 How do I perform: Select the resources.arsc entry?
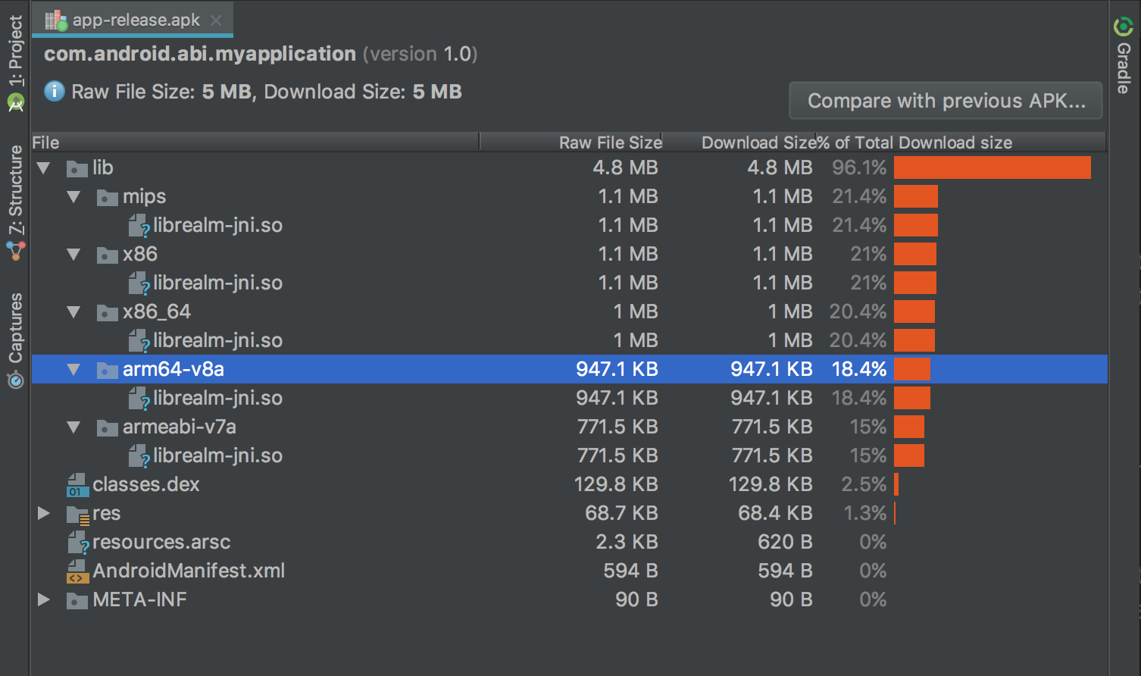161,543
